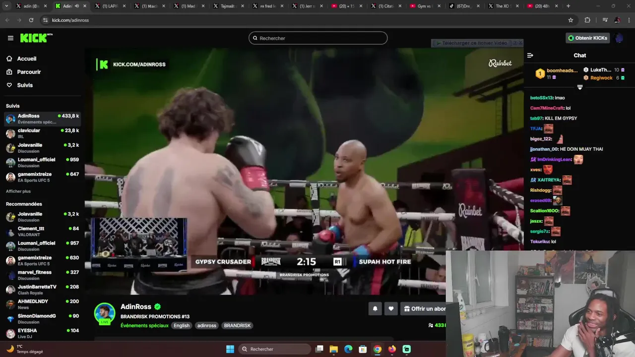Open the clavicular followed channel
The height and width of the screenshot is (357, 635).
tap(42, 133)
